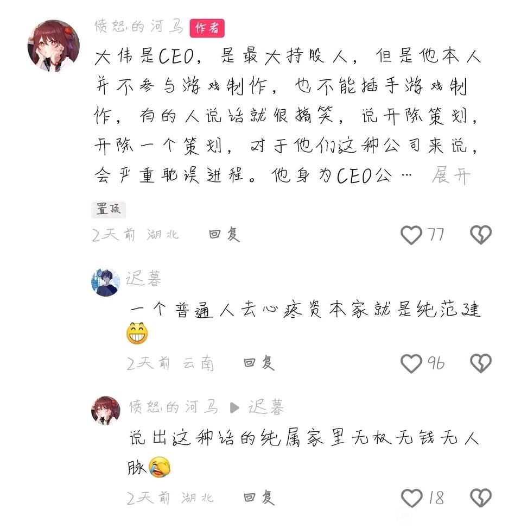
Task: Open the small 愤怒的河马 avatar in reply
Action: [106, 410]
